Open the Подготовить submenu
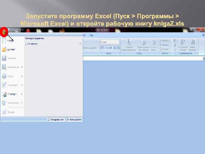The image size is (205, 154). 12,85
